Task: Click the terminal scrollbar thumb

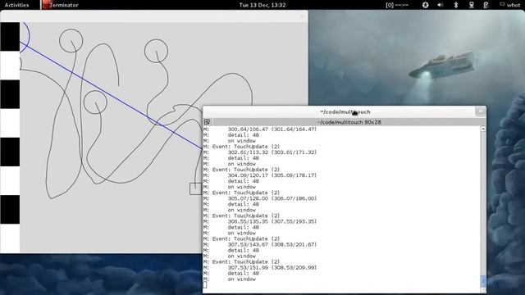Action: click(483, 281)
